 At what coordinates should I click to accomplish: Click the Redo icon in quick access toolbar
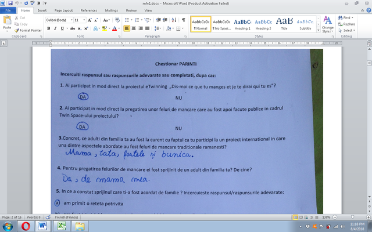(x=26, y=3)
